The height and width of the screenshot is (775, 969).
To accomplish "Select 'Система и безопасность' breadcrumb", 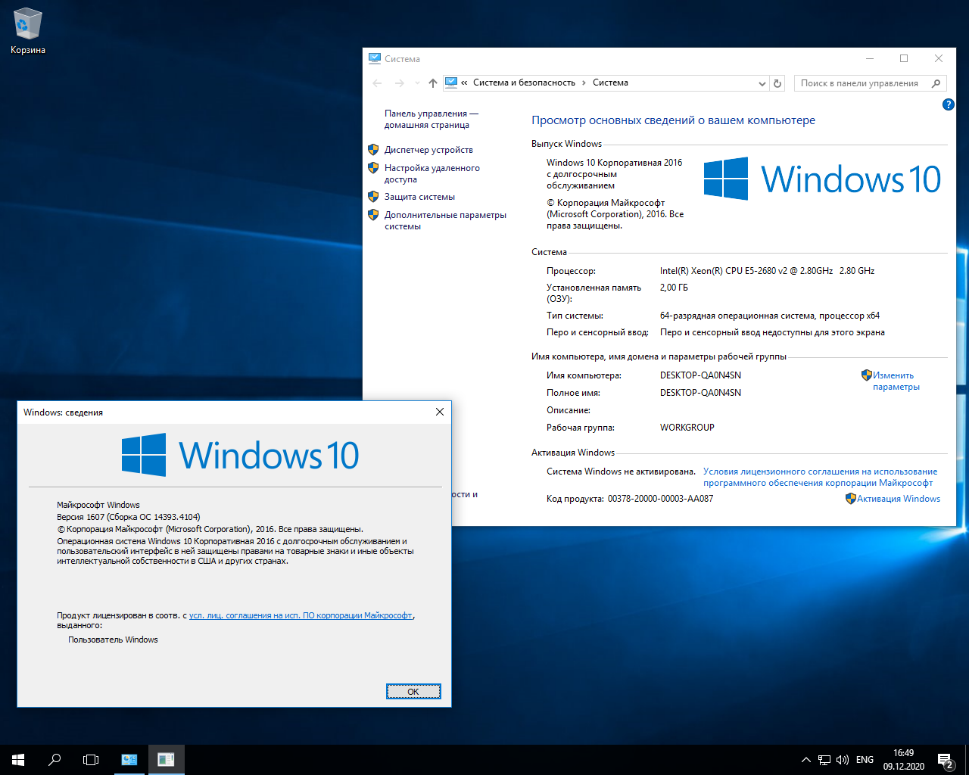I will tap(524, 82).
